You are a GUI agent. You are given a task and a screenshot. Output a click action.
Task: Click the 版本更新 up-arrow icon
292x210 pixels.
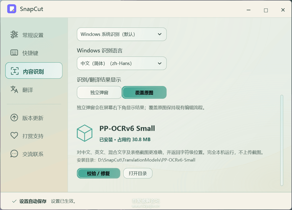14,117
